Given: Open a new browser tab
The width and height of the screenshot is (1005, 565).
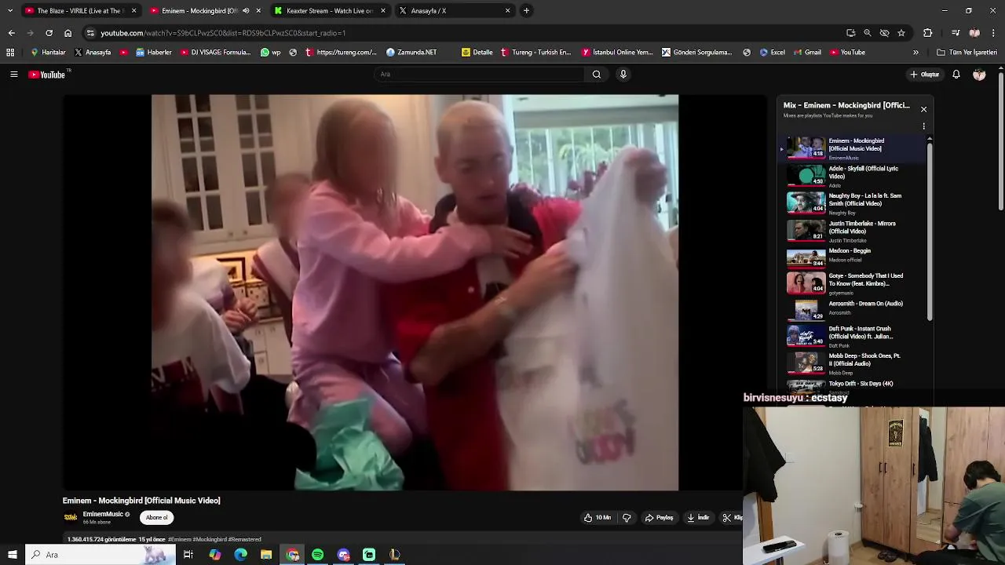Looking at the screenshot, I should (526, 11).
